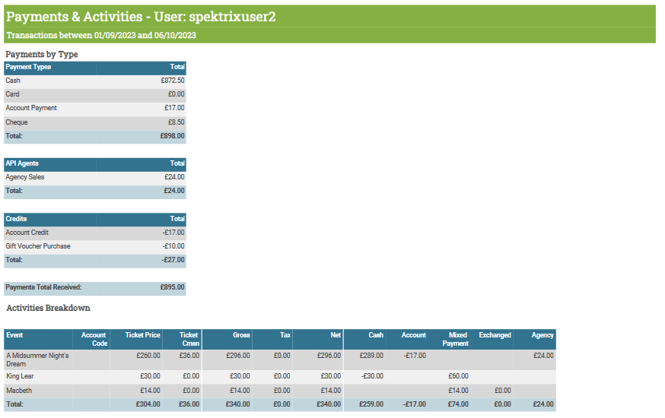Click Macbeth exchanged value £0.00
Image resolution: width=665 pixels, height=418 pixels.
[x=503, y=391]
